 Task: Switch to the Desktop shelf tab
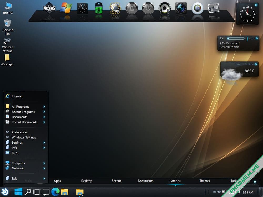87,181
